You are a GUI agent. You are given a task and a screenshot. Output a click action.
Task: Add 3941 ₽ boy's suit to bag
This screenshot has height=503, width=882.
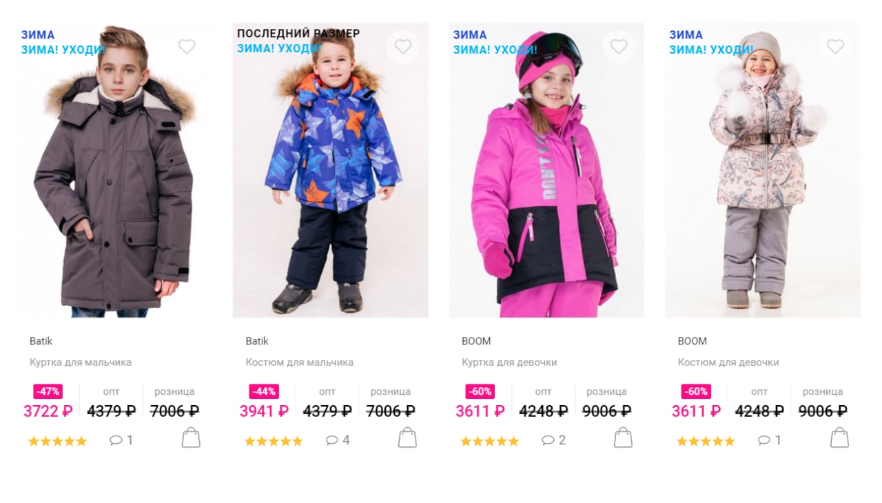[x=407, y=438]
